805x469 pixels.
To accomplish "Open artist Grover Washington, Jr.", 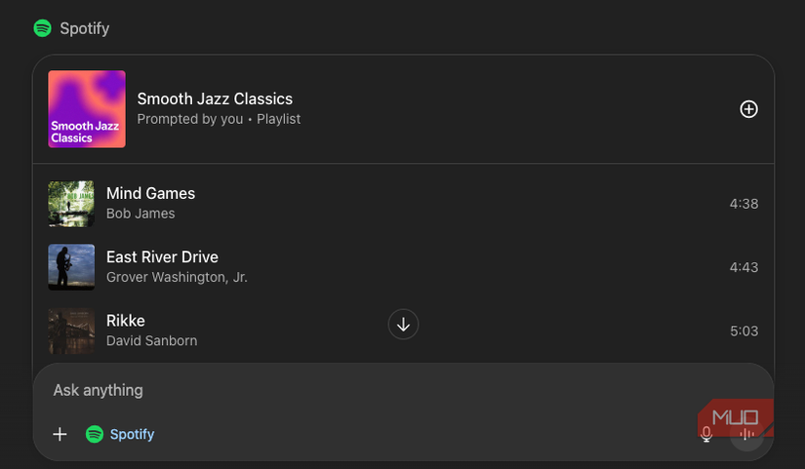I will coord(177,277).
